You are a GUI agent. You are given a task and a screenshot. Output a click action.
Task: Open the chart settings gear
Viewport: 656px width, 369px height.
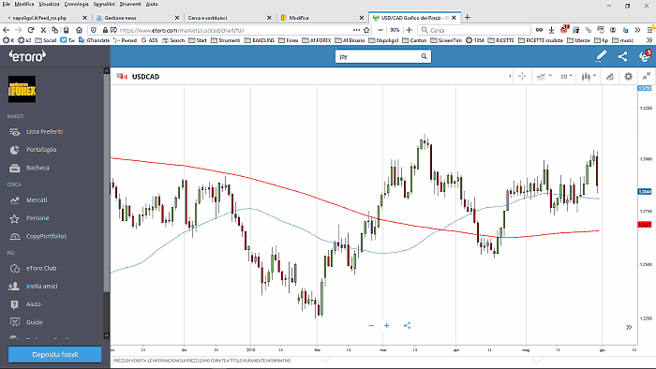coord(629,77)
